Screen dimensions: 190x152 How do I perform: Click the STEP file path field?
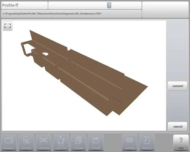click(71, 14)
